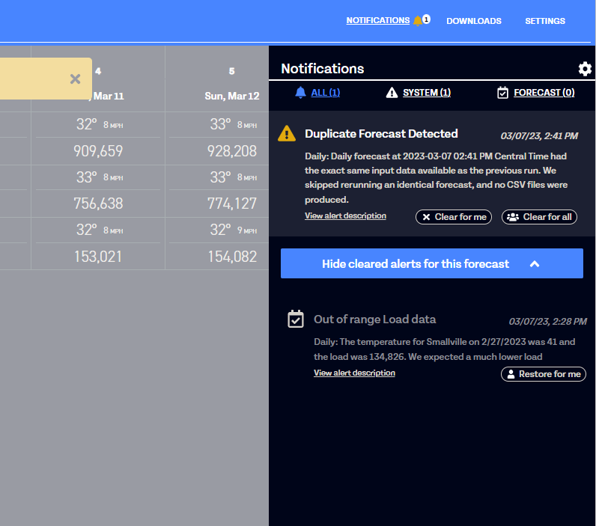Click the Out of range Load data title
596x526 pixels.
(x=375, y=319)
